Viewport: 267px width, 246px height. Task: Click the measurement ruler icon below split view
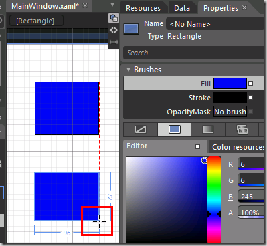(114, 42)
